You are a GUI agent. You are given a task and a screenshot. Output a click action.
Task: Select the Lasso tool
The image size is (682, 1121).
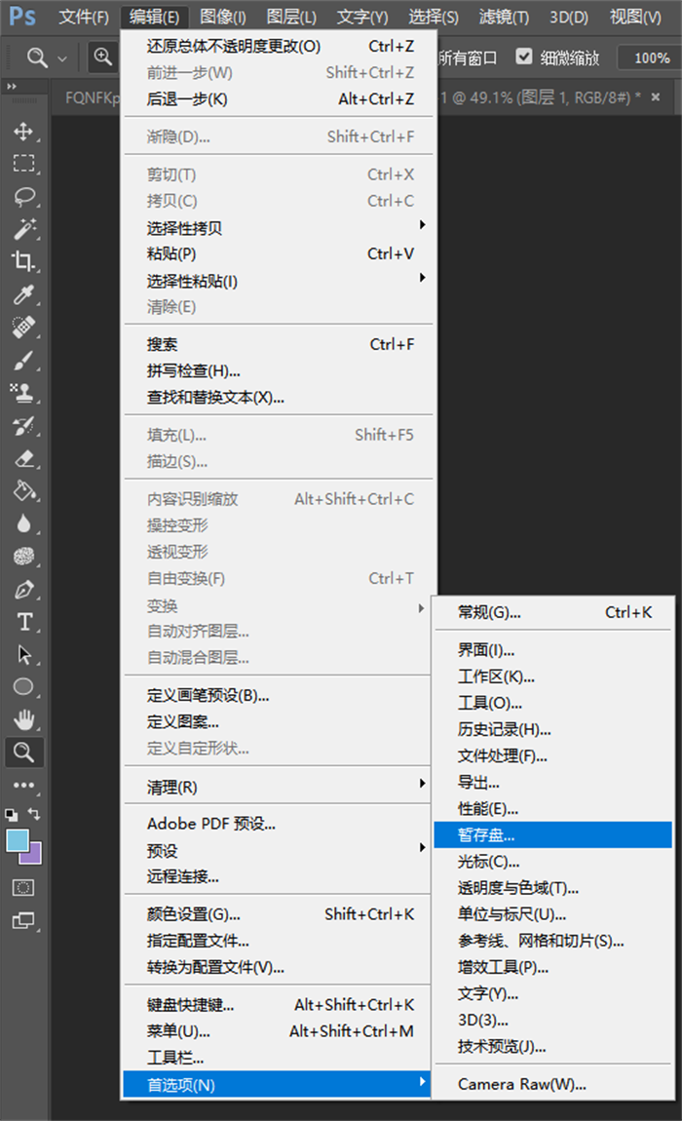[x=24, y=196]
